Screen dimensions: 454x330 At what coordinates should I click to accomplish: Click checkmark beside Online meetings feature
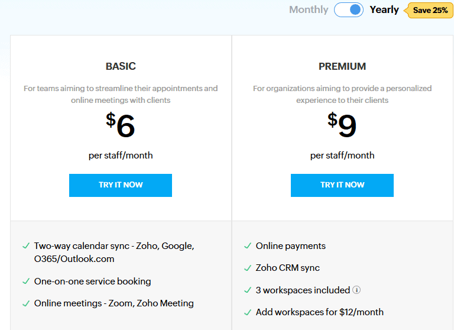[x=25, y=303]
